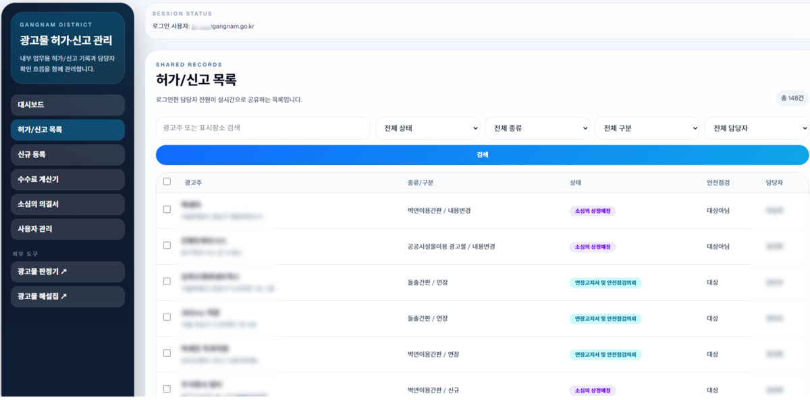Click the 광고주 또는 표시장소 검색 field
Viewport: 810px width, 400px height.
(x=263, y=128)
